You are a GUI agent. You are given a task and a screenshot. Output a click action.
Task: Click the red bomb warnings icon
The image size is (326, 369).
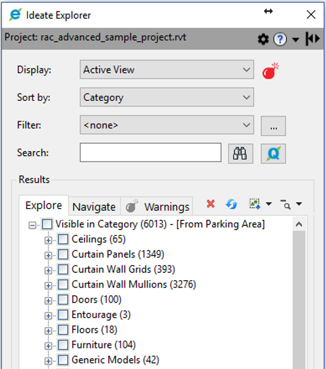tap(271, 71)
